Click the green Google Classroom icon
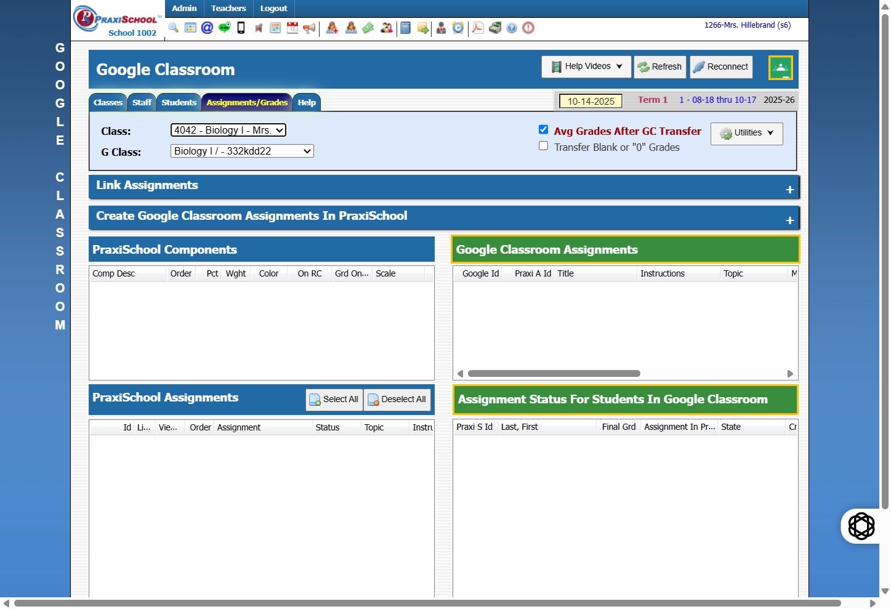 click(x=780, y=68)
